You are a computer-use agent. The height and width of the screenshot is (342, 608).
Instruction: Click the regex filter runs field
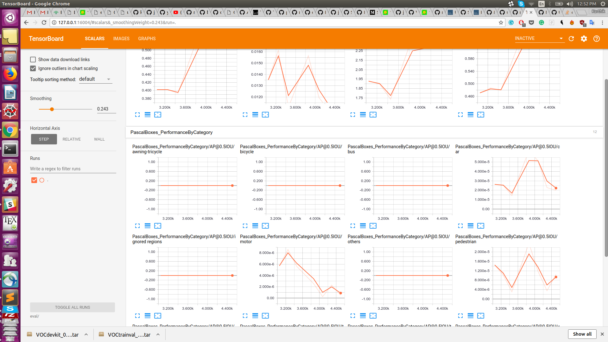(73, 169)
